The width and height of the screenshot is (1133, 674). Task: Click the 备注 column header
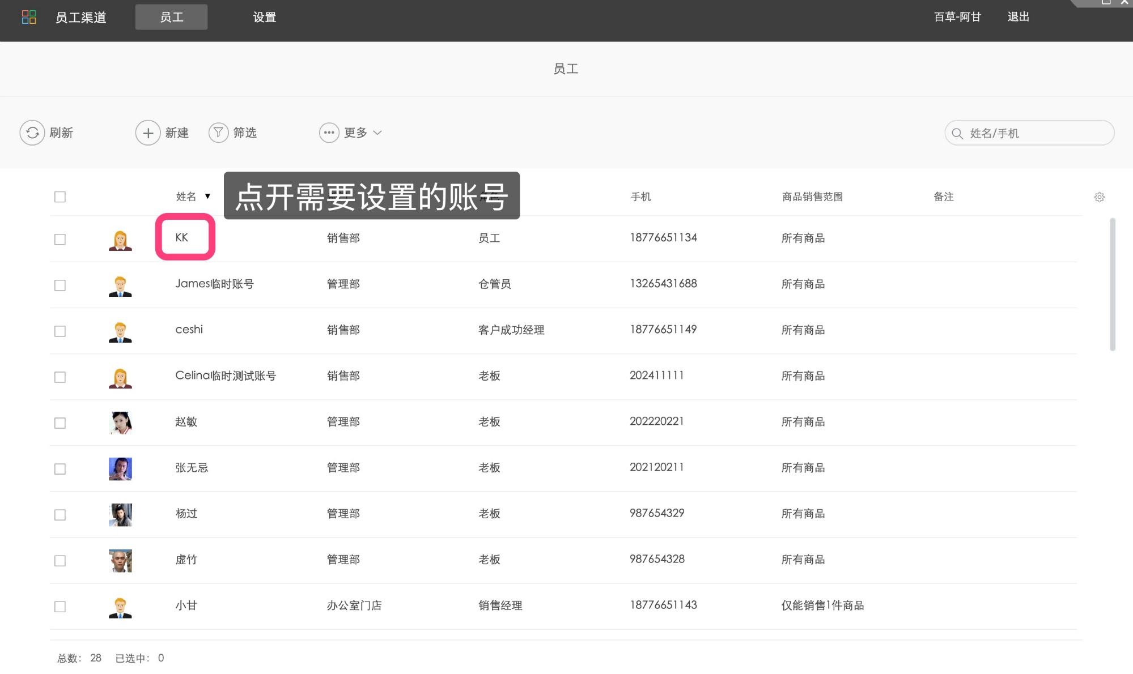pyautogui.click(x=943, y=197)
